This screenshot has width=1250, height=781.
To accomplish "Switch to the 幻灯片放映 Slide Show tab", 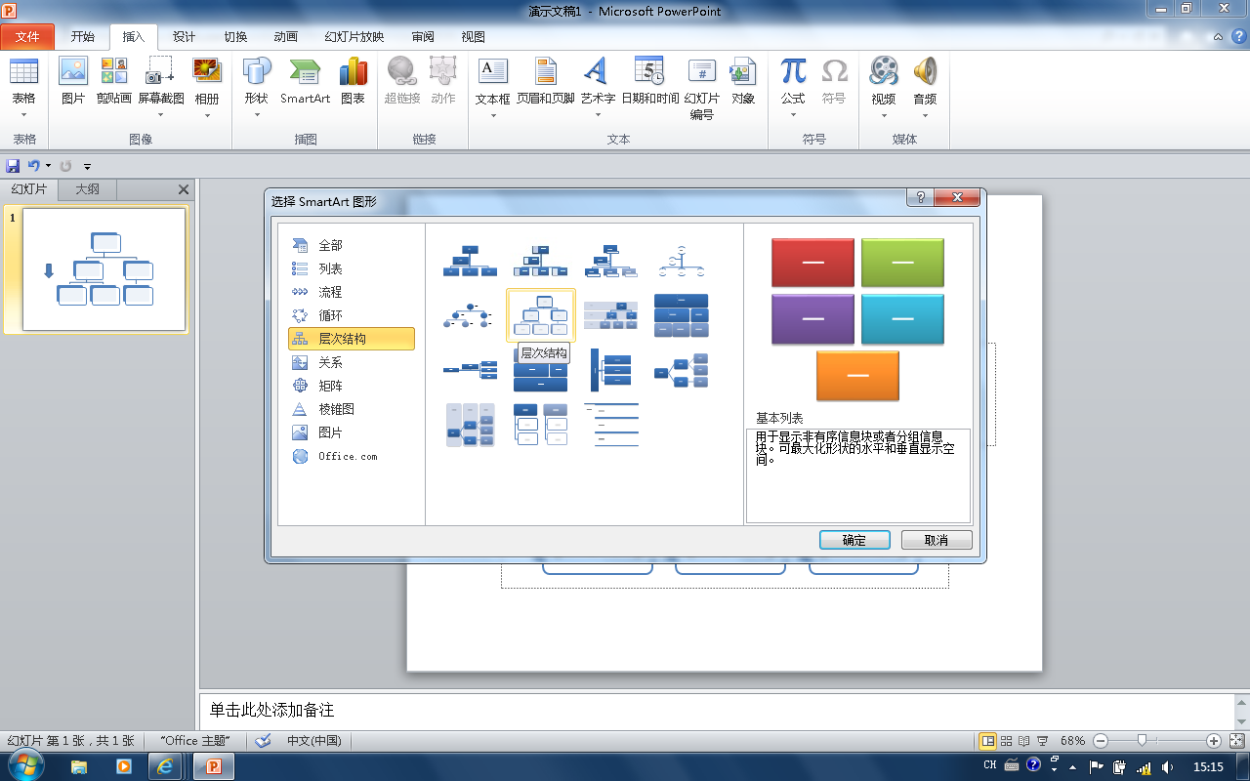I will coord(354,37).
